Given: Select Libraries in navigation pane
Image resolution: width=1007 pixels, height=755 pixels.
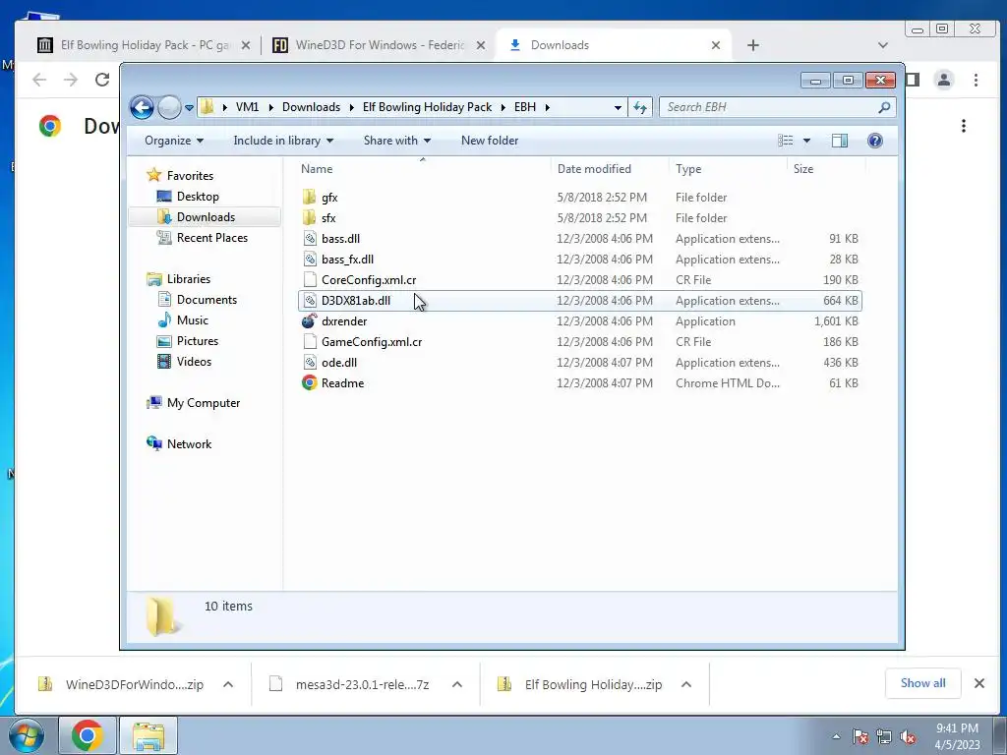Looking at the screenshot, I should point(188,278).
